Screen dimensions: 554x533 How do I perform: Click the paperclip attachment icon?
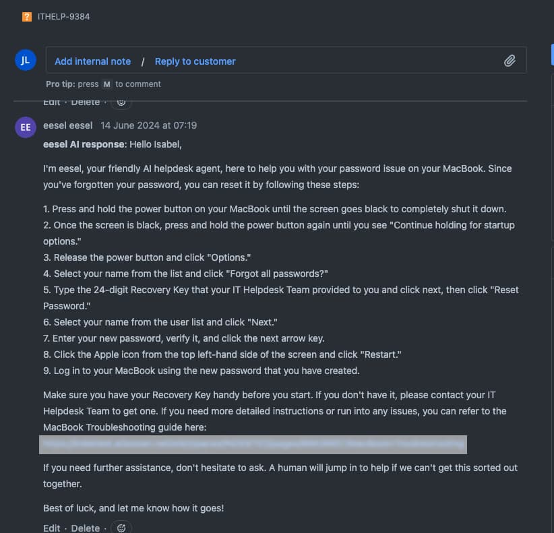pyautogui.click(x=510, y=61)
